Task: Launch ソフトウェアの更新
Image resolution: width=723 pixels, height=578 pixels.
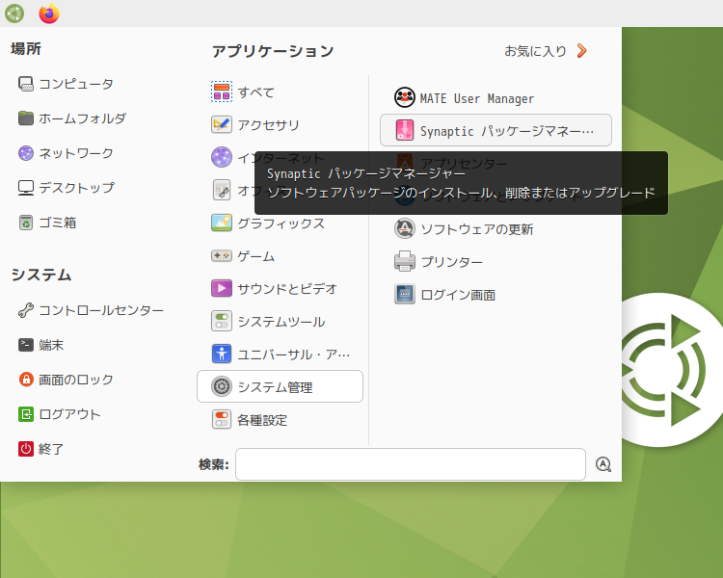Action: tap(495, 229)
